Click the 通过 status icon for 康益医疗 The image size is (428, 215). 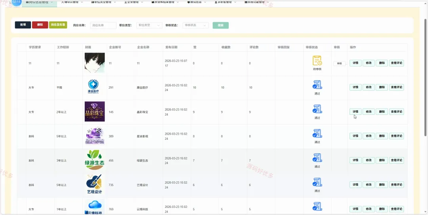(x=317, y=85)
